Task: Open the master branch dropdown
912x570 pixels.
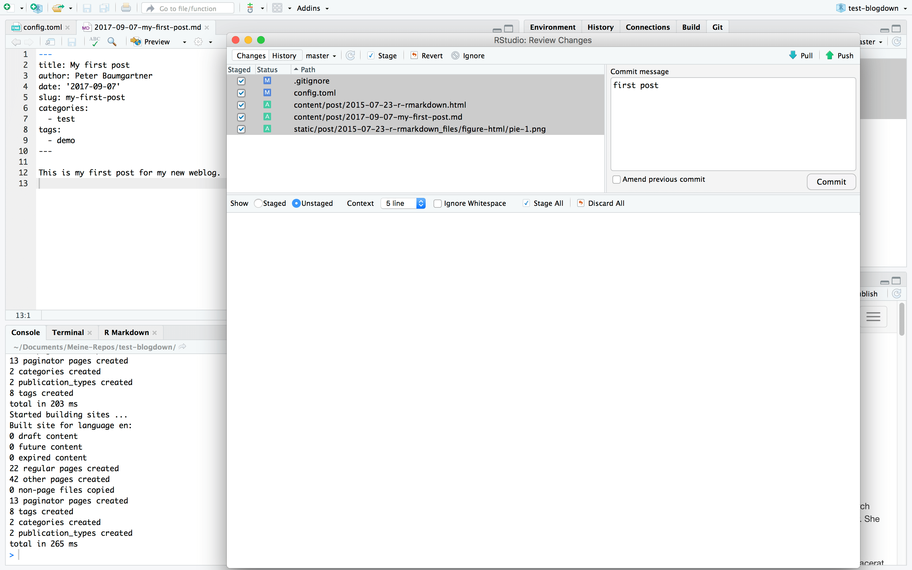Action: click(321, 56)
